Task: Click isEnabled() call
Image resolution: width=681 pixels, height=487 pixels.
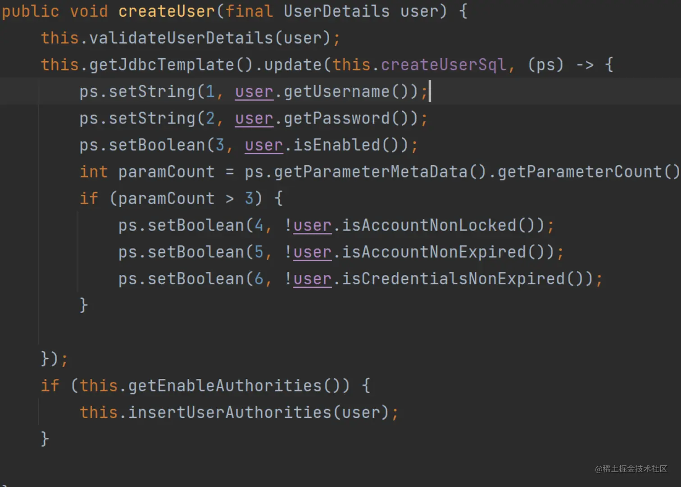Action: (x=346, y=145)
